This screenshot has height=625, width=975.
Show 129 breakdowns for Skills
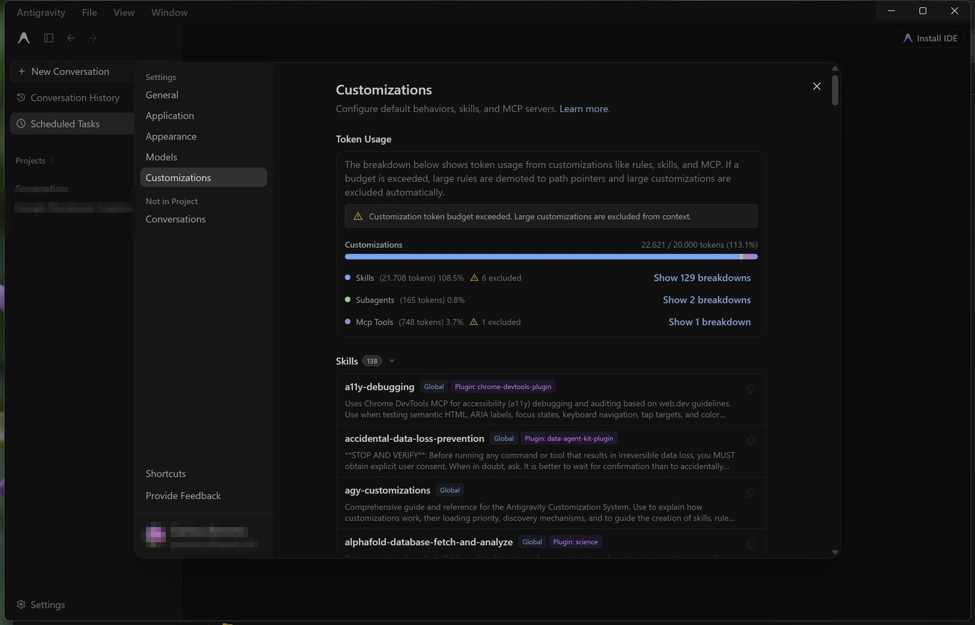coord(702,278)
